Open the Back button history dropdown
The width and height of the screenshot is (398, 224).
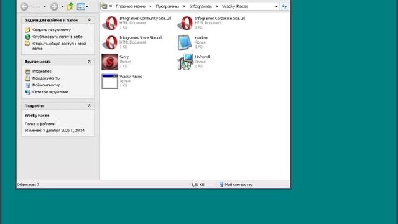coord(45,6)
